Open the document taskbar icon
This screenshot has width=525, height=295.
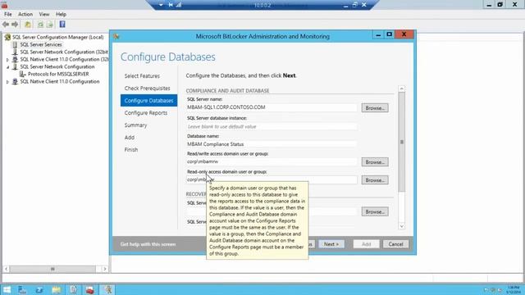pyautogui.click(x=73, y=289)
